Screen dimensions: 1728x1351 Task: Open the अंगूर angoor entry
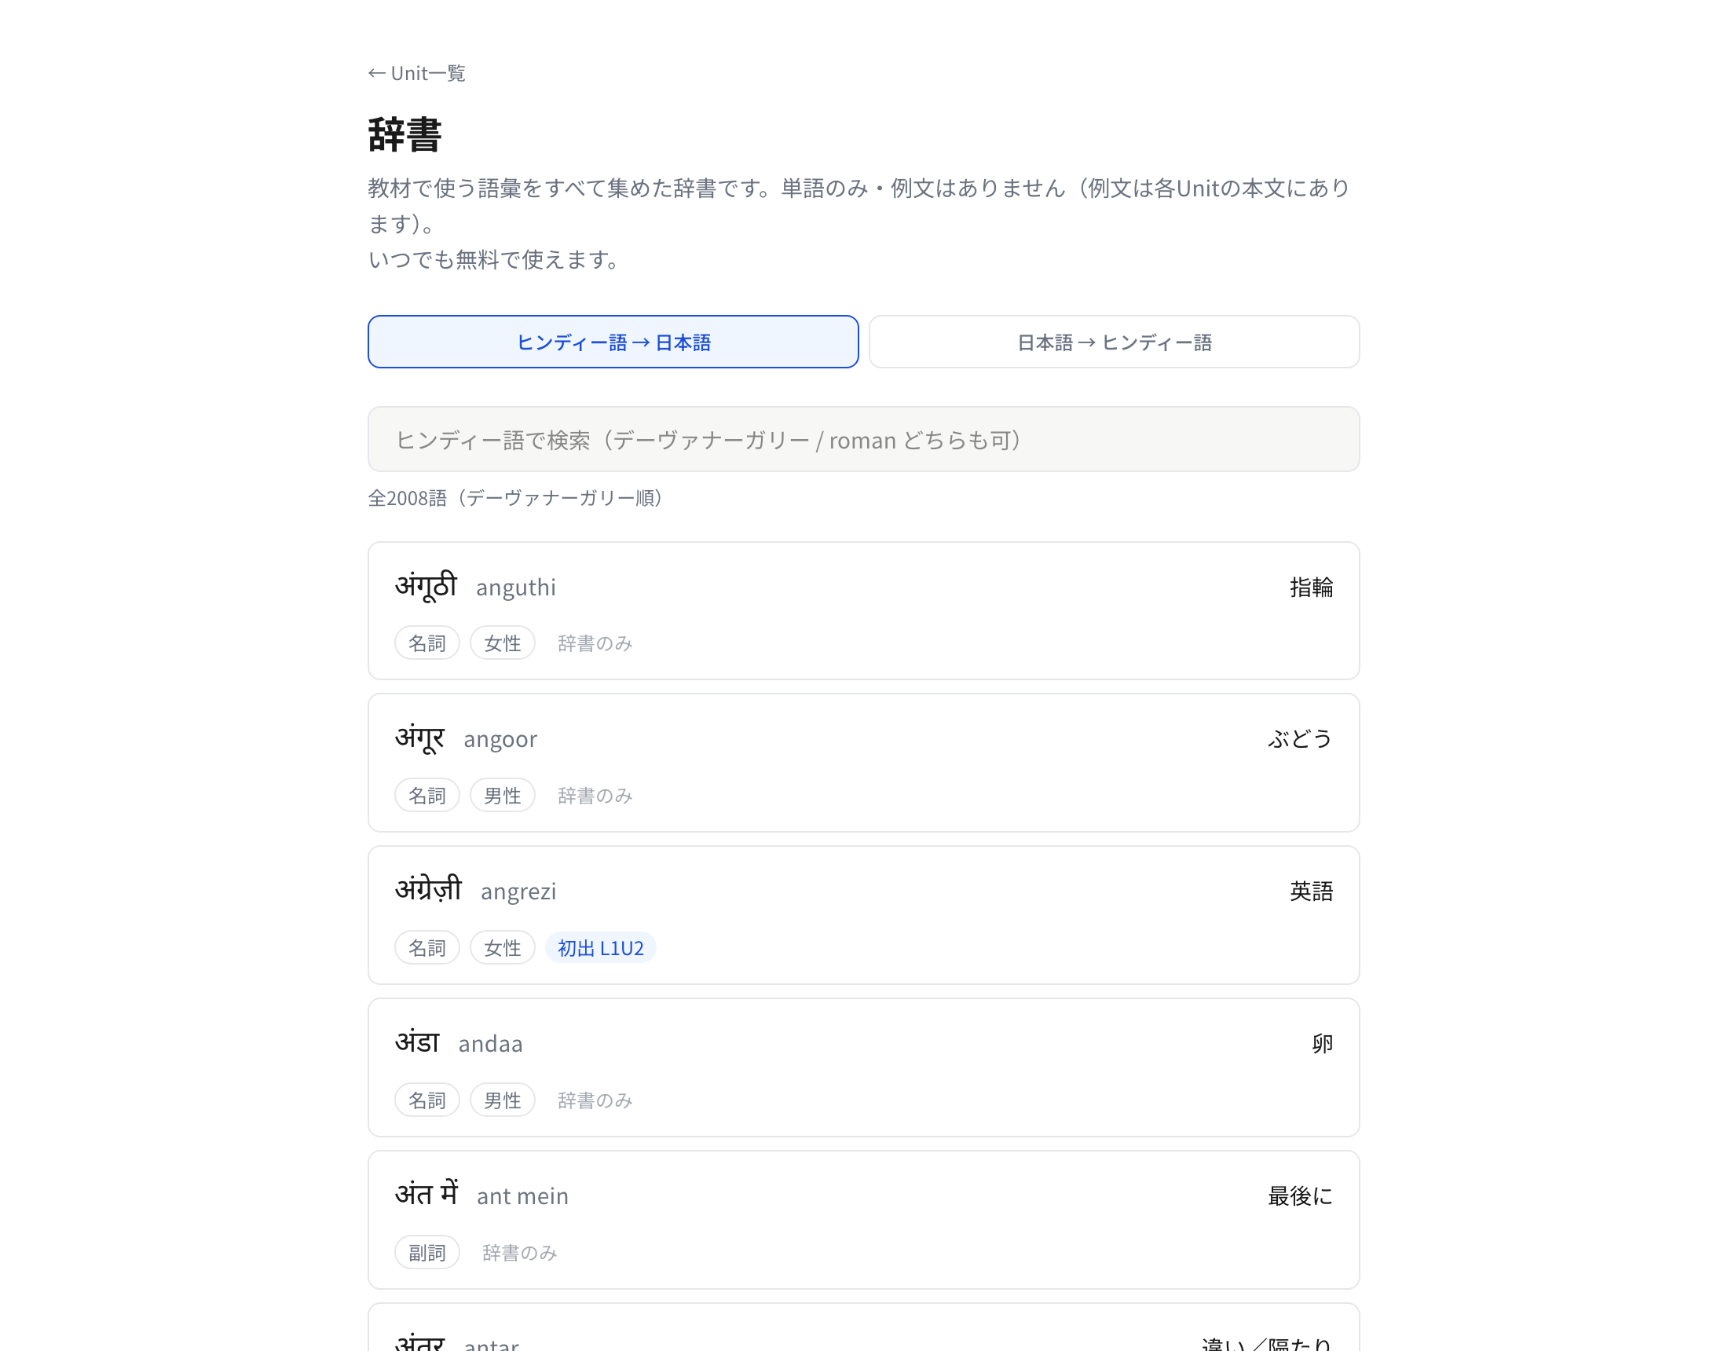click(863, 763)
